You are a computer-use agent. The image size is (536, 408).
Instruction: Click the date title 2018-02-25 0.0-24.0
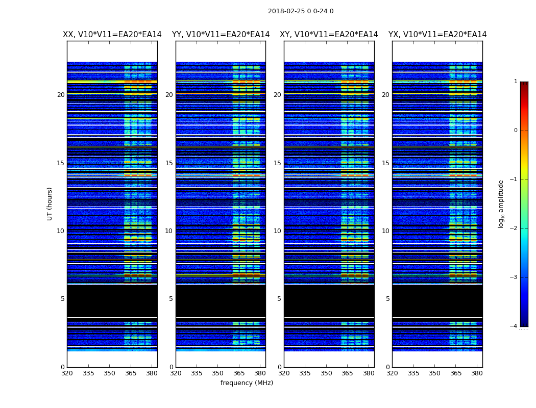[x=301, y=11]
